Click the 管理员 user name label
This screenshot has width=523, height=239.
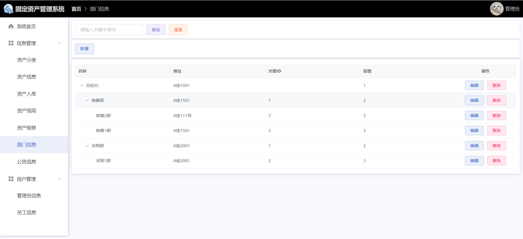coord(512,9)
